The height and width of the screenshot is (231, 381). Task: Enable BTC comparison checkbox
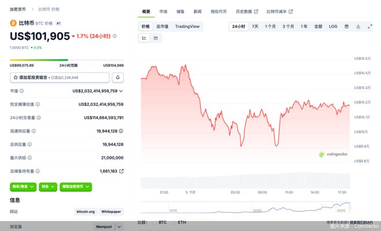tap(155, 222)
